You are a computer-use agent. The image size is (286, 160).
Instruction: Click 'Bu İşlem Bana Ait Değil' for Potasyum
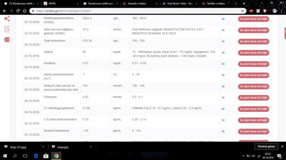point(254,98)
